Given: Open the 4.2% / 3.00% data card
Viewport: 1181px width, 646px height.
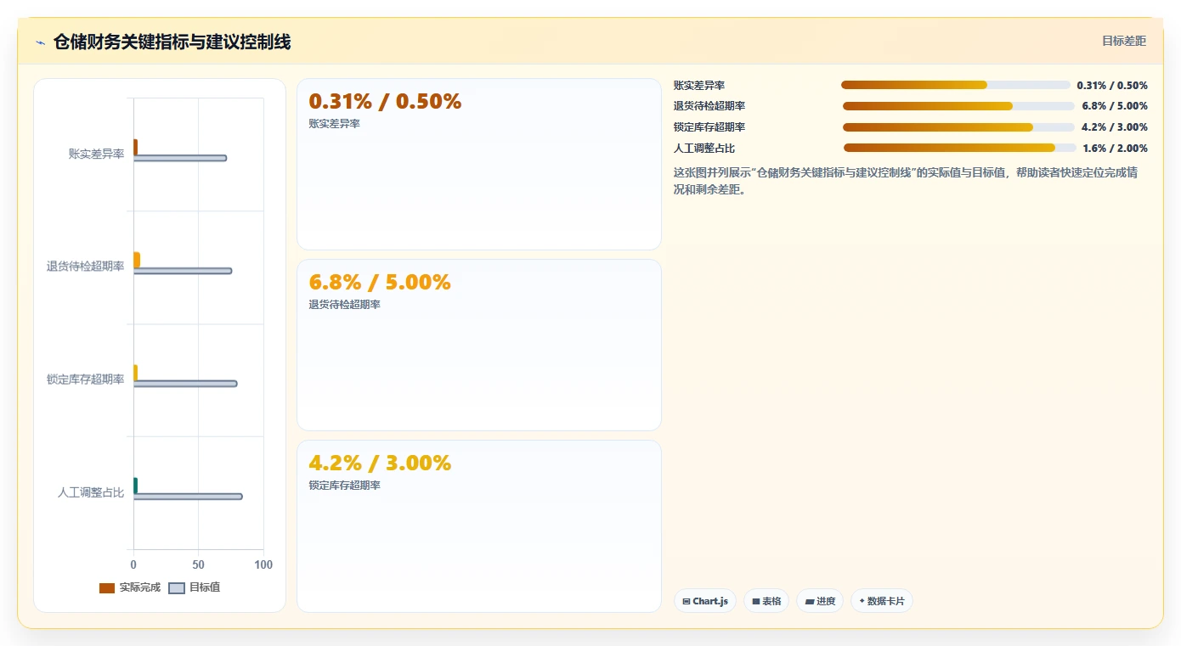Looking at the screenshot, I should coord(479,526).
